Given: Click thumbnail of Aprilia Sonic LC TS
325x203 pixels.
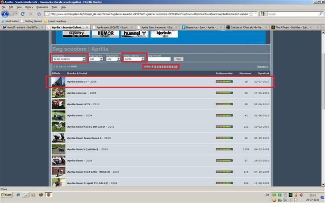Looking at the screenshot, I should point(58,104).
